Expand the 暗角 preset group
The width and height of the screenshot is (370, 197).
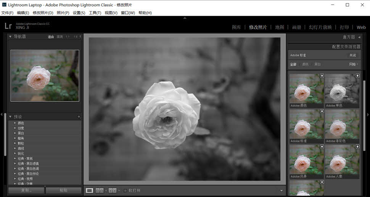(15, 138)
